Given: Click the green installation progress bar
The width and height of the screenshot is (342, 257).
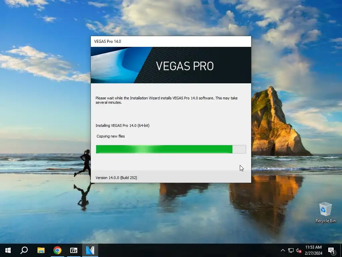Looking at the screenshot, I should (171, 149).
